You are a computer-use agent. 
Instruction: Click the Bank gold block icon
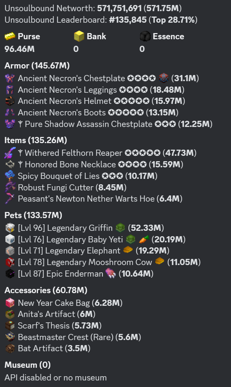click(79, 37)
